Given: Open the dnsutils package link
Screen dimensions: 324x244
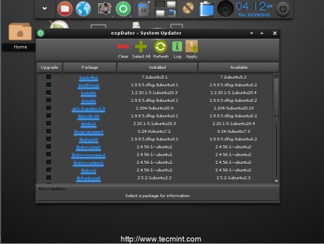Looking at the screenshot, I should click(x=88, y=101).
